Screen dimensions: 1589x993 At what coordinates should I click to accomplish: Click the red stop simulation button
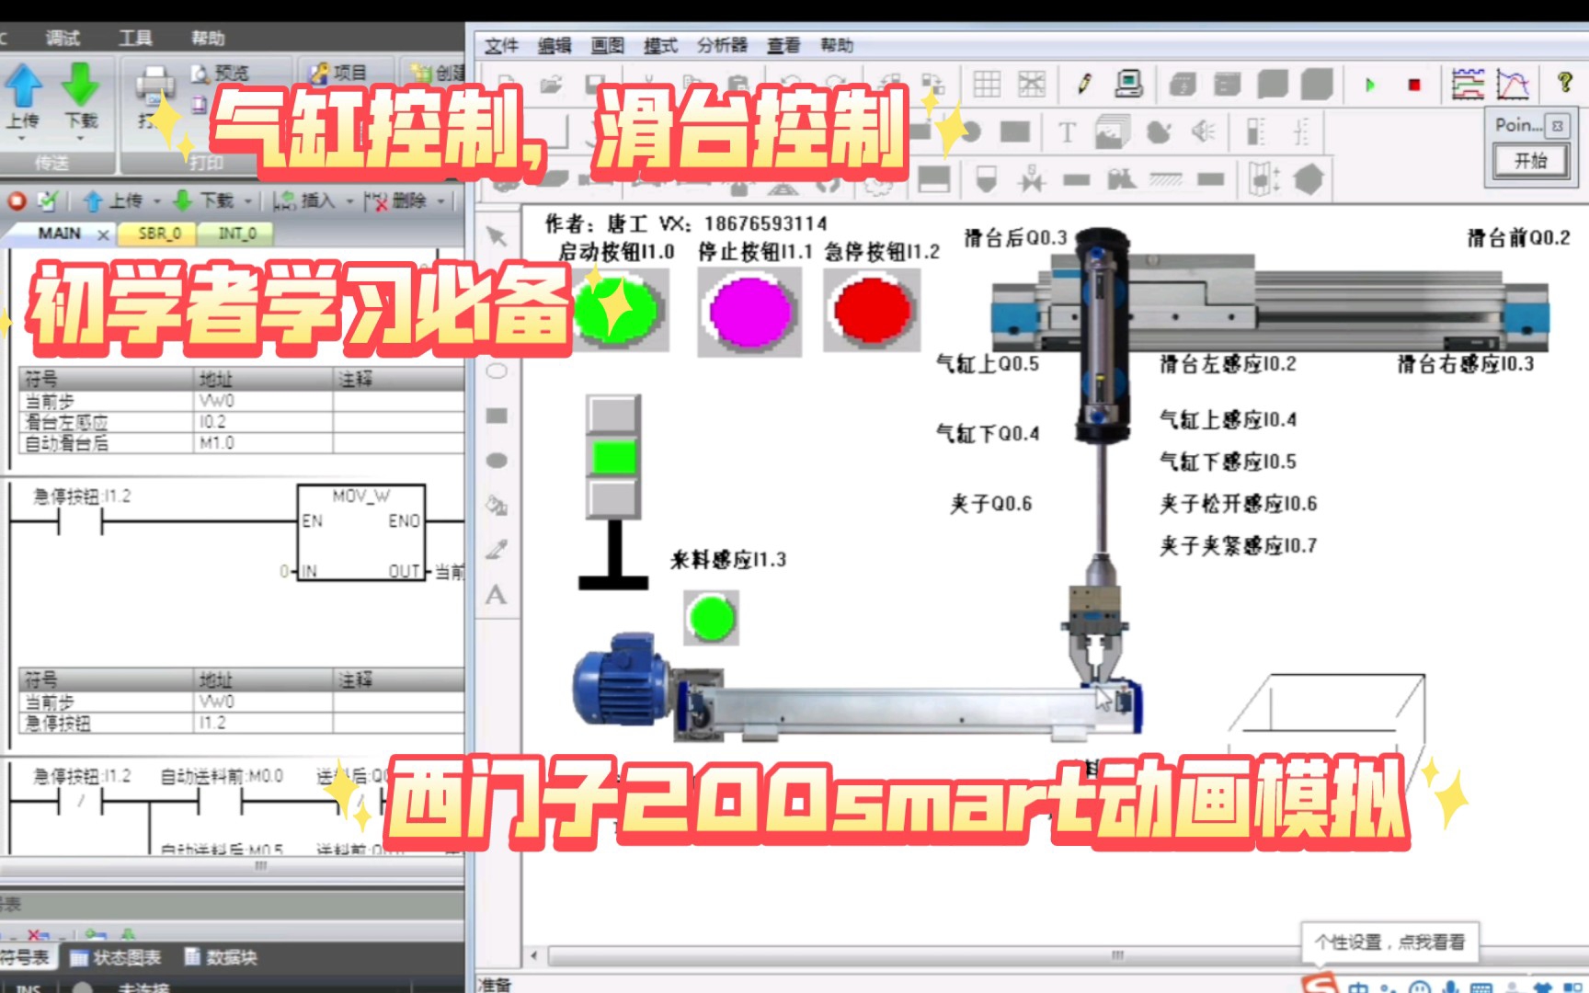1414,85
